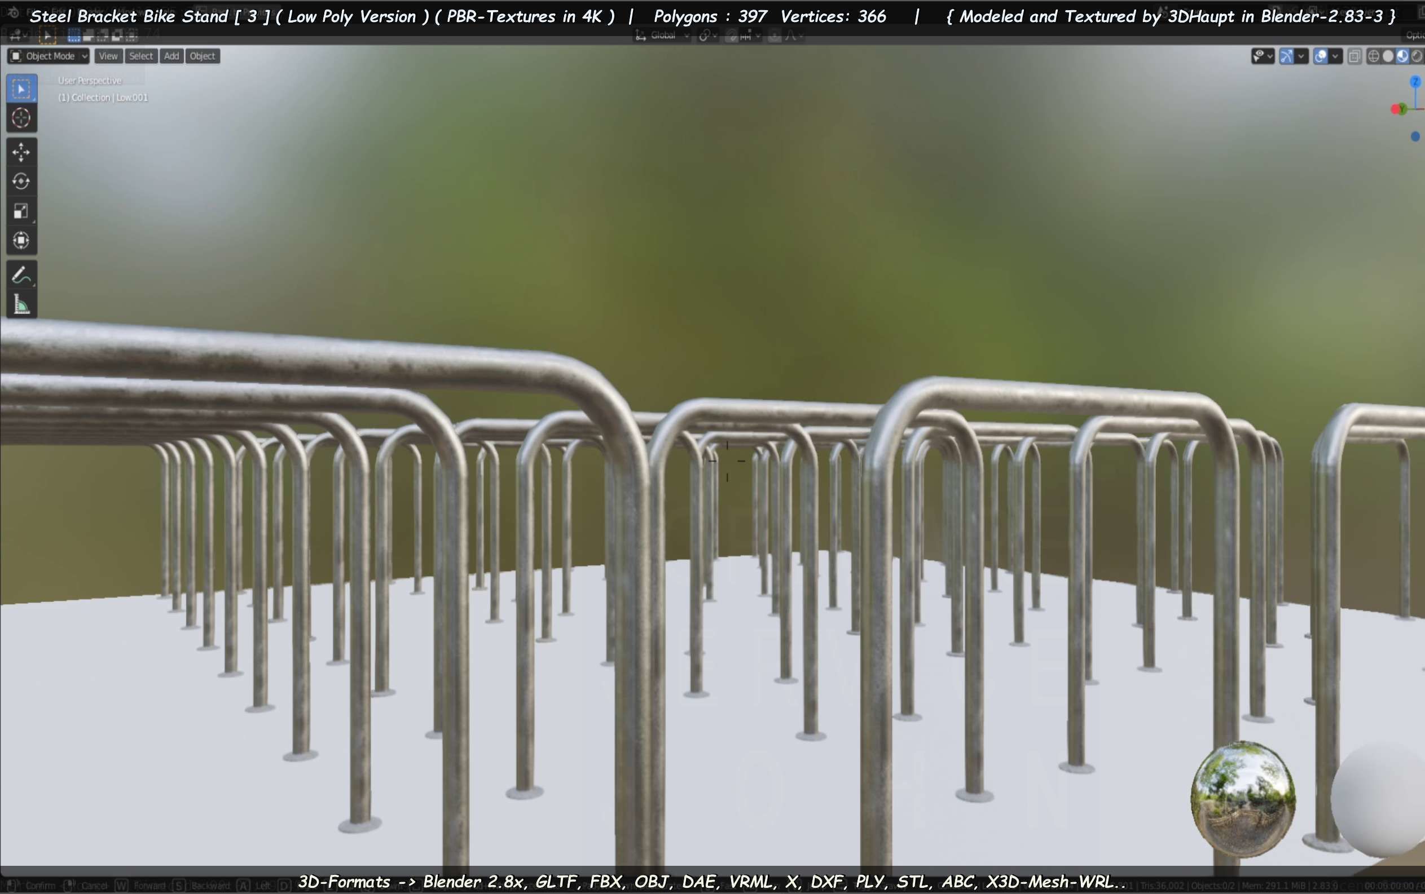Select the Transform tool

pyautogui.click(x=21, y=241)
